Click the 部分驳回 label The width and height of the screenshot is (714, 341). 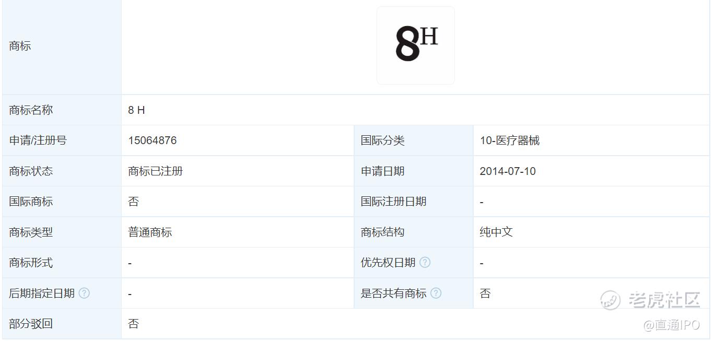(x=31, y=324)
